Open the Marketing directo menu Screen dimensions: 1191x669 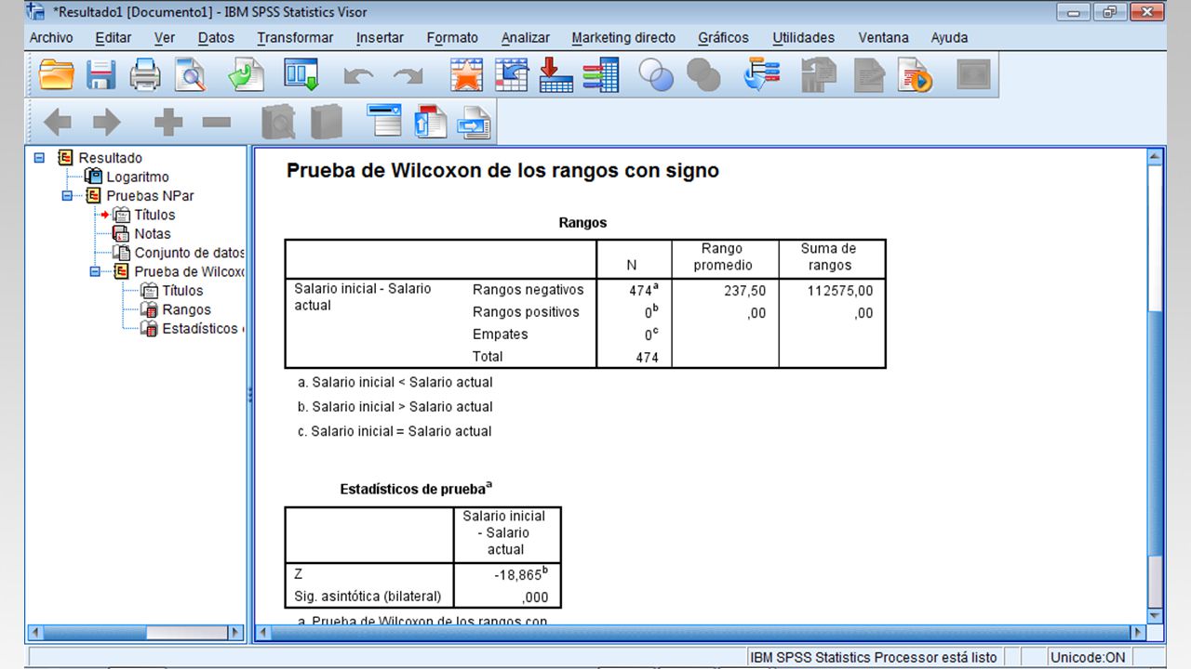623,38
